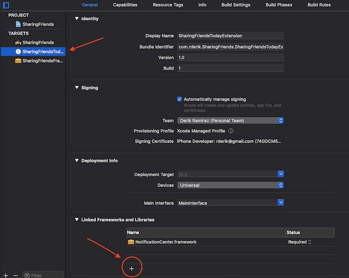This screenshot has height=278, width=349.
Task: Click the NotificationCenter.framework toolbox icon
Action: point(131,242)
